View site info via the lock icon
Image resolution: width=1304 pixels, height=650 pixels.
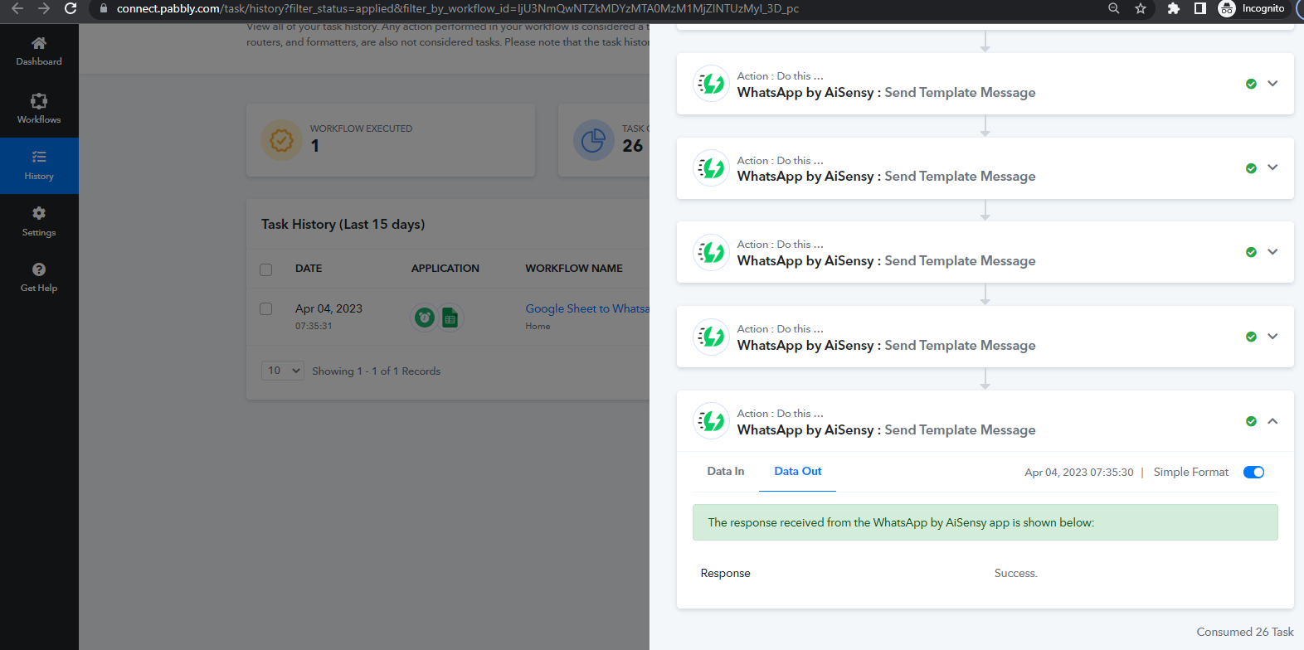tap(103, 8)
